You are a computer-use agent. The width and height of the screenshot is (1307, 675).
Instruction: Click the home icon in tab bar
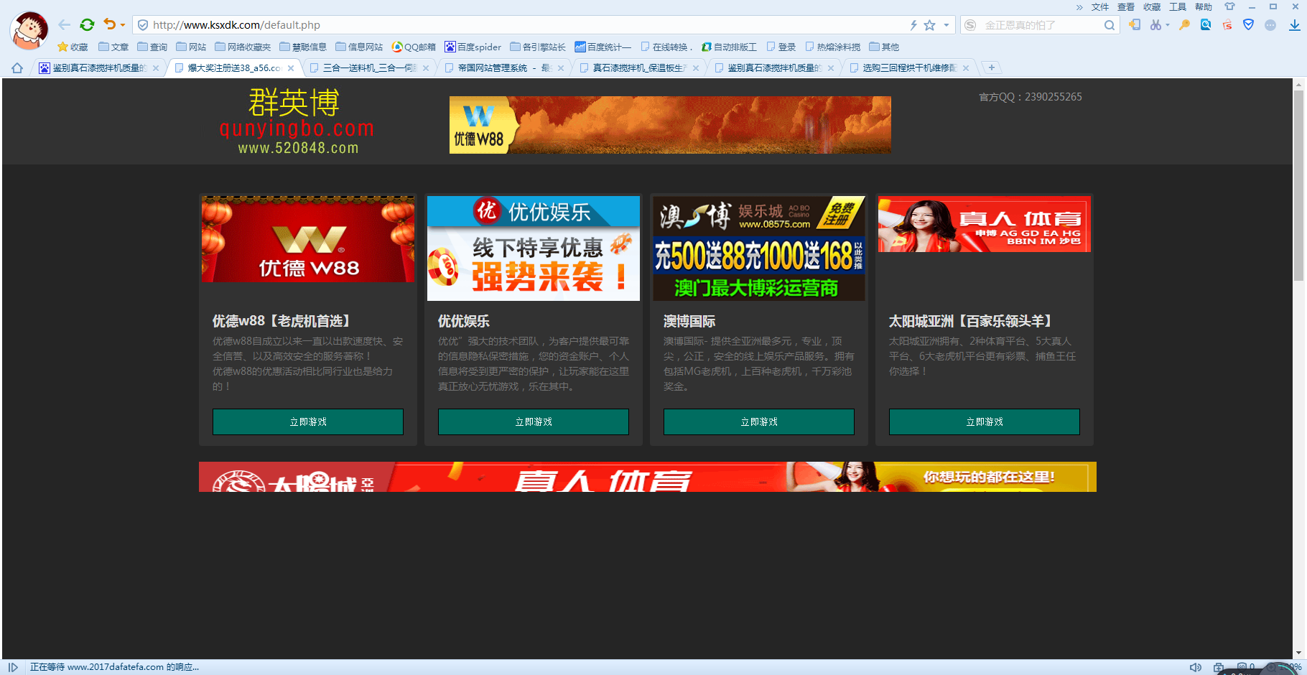[x=17, y=68]
